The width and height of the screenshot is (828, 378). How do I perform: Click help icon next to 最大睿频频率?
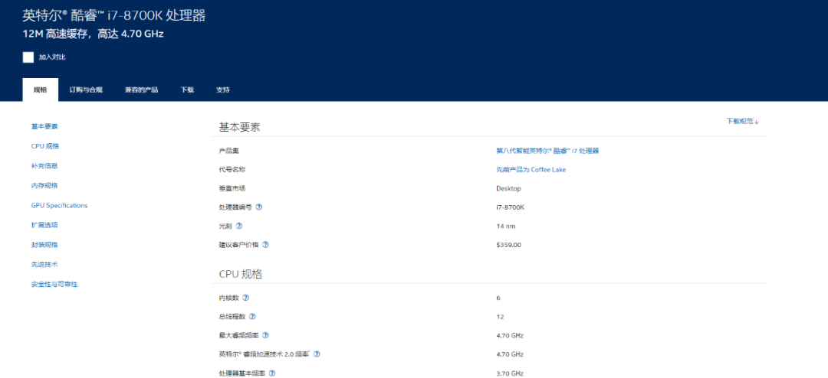coord(265,335)
